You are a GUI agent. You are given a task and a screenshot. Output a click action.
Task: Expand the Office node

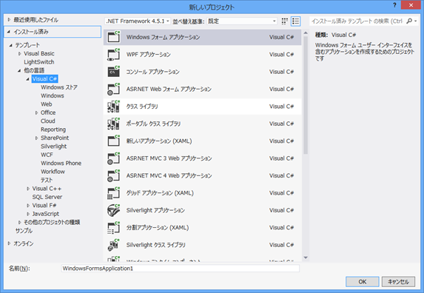36,112
